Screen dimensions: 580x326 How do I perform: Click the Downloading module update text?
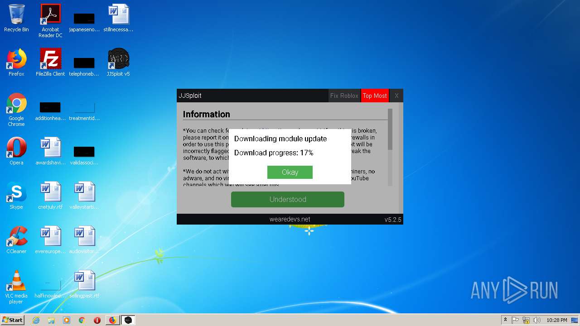point(280,139)
